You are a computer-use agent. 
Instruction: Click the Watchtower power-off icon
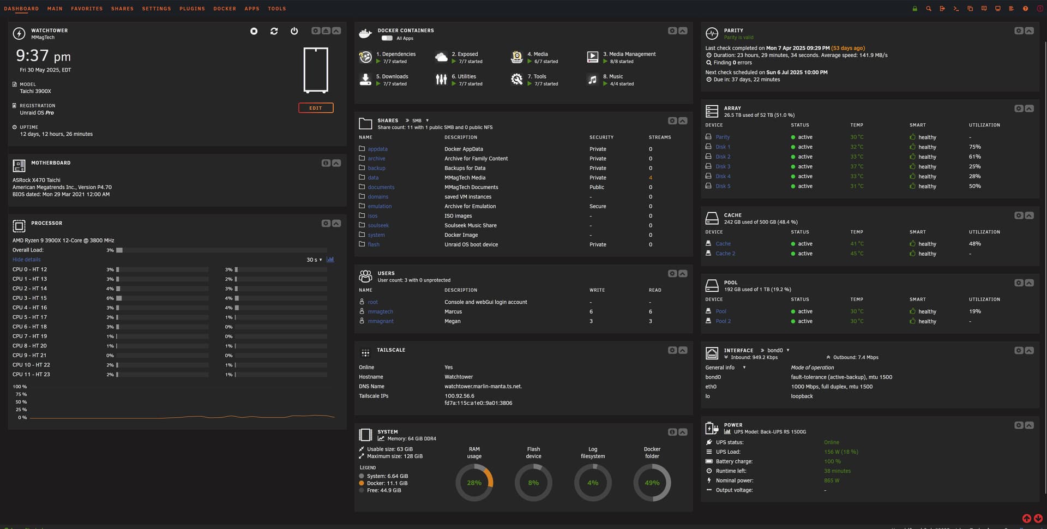(x=294, y=31)
